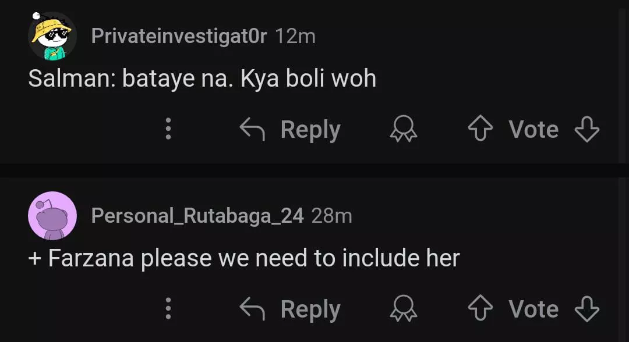Viewport: 629px width, 342px height.
Task: Click the 12m timestamp on first comment
Action: coord(295,36)
